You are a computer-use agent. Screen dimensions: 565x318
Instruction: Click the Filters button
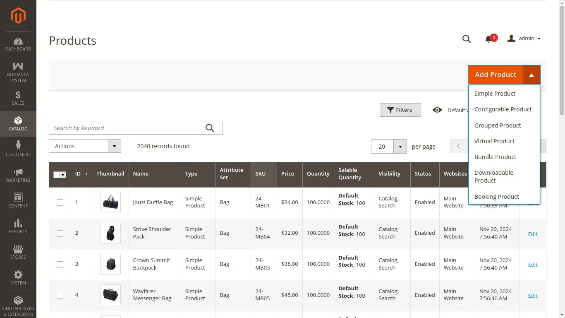coord(400,110)
